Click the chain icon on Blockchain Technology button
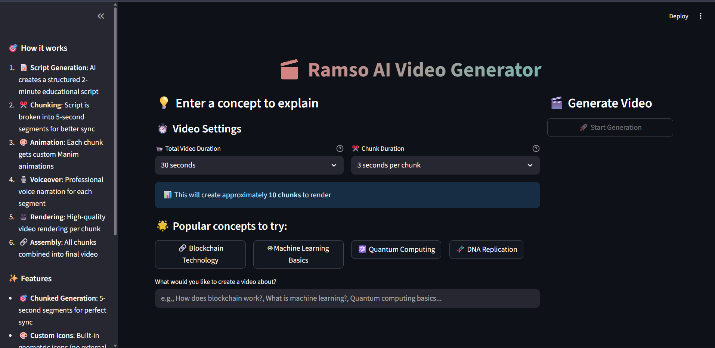The width and height of the screenshot is (715, 348). 182,248
